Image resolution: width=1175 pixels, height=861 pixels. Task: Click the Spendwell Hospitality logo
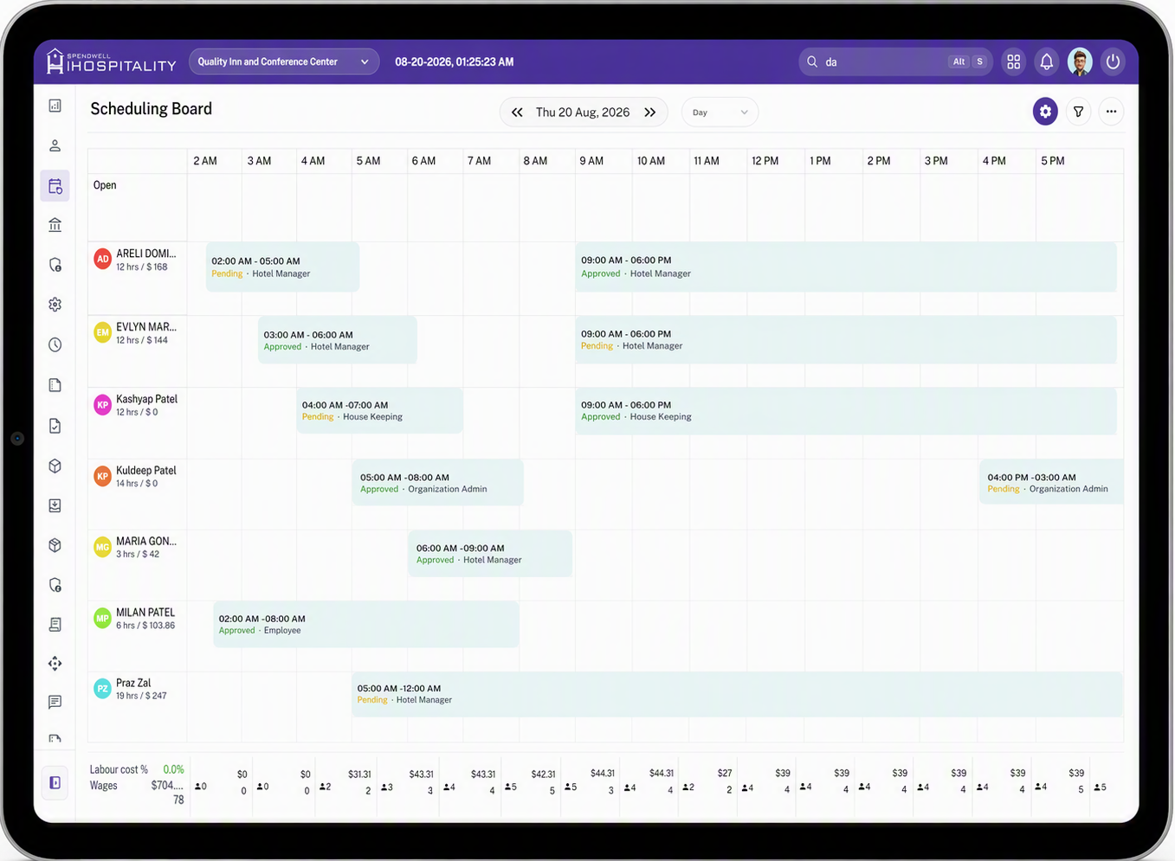(x=111, y=61)
